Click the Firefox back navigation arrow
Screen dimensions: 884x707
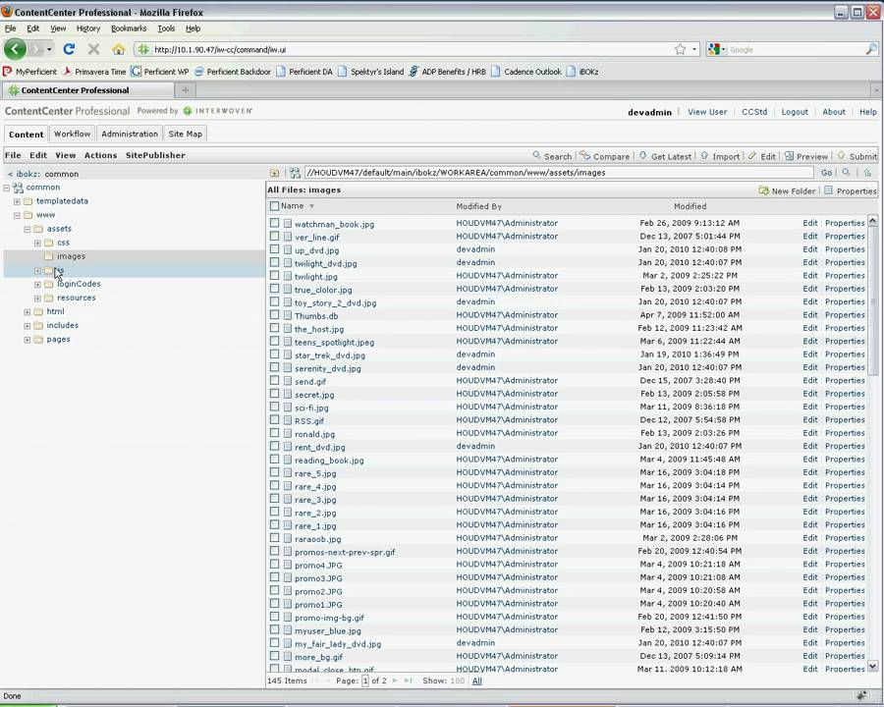[x=15, y=50]
